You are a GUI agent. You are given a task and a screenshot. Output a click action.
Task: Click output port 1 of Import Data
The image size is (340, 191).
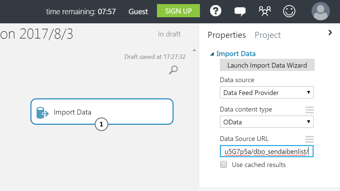[x=101, y=124]
